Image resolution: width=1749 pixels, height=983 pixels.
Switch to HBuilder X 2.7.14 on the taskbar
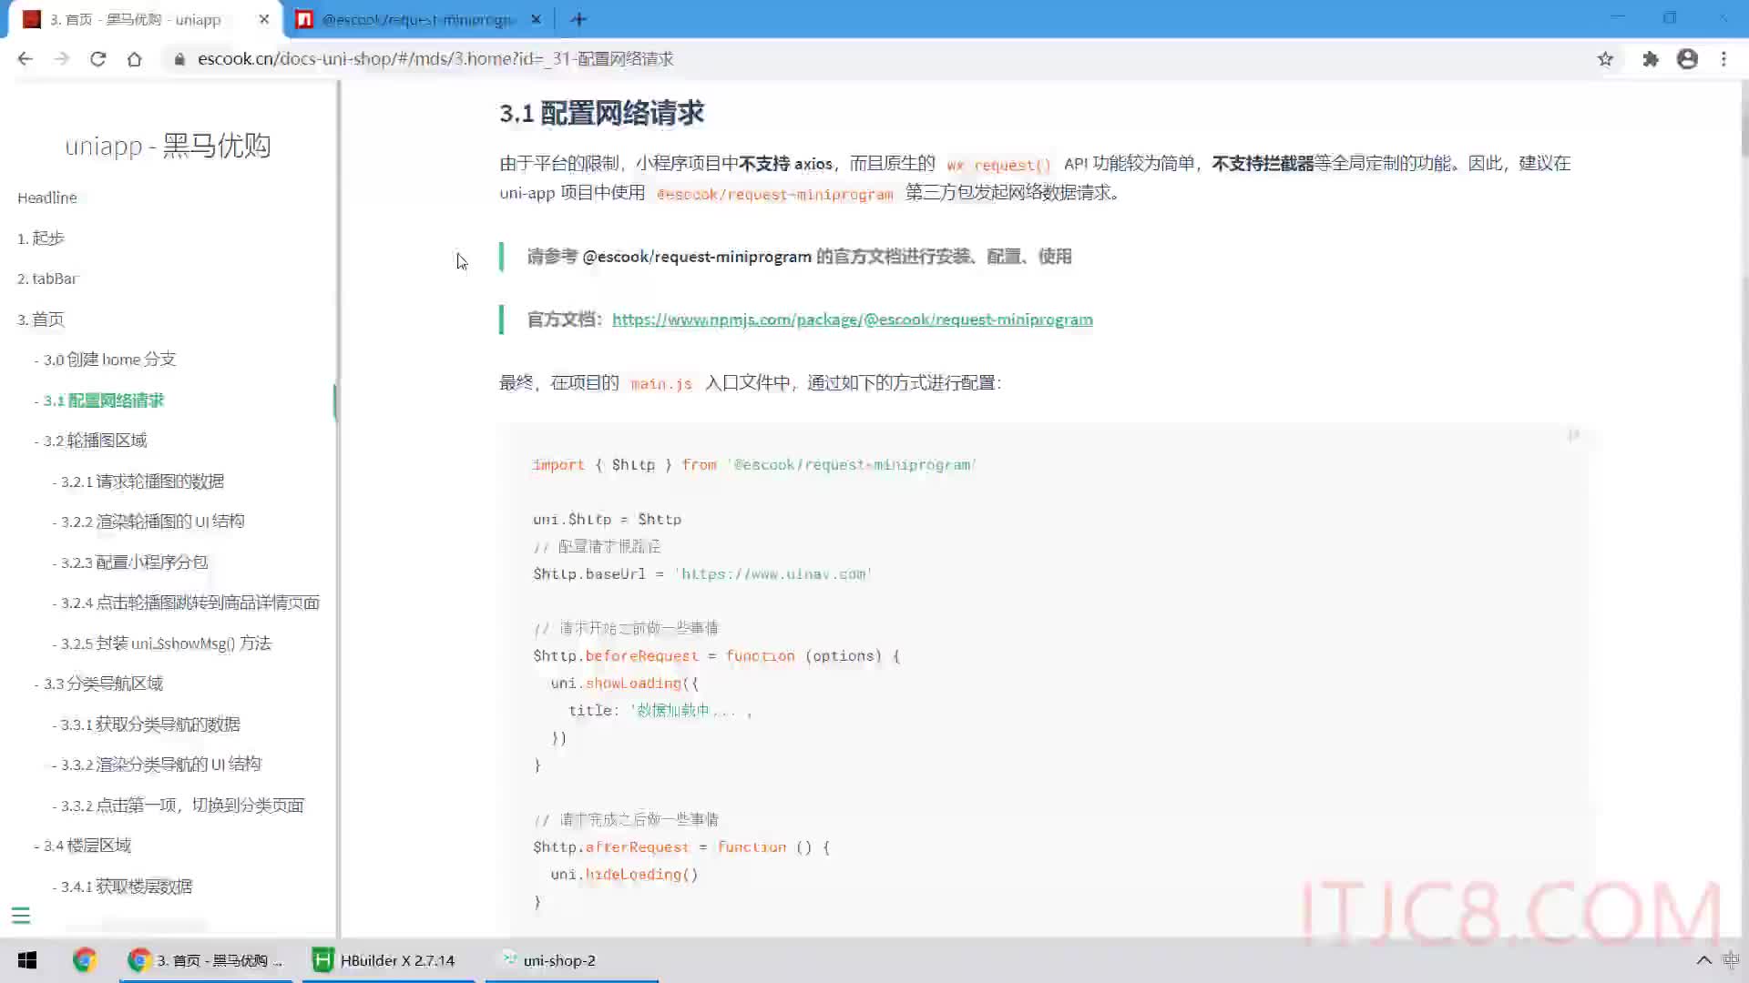389,960
